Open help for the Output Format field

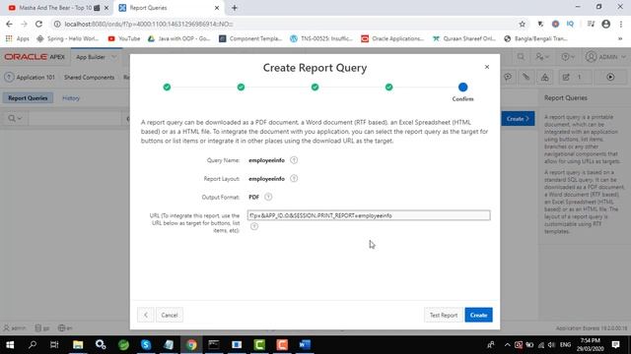point(268,197)
